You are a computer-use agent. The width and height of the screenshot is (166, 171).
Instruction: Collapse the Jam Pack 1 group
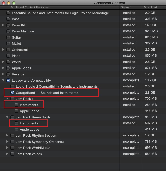click(7, 99)
